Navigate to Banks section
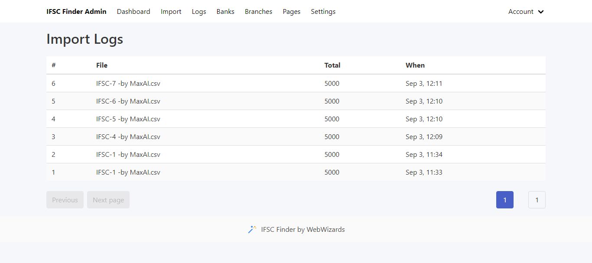 pyautogui.click(x=225, y=12)
